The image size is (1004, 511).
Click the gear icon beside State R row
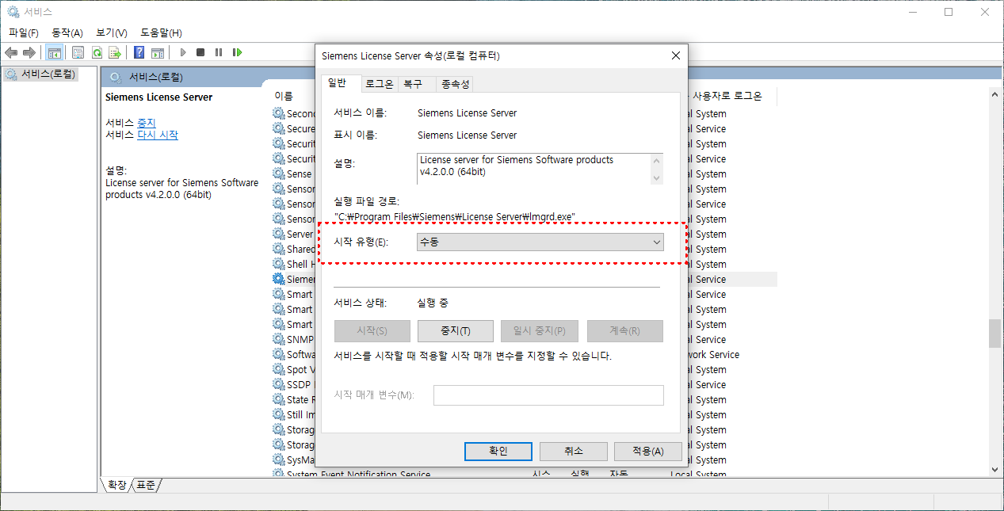[278, 399]
